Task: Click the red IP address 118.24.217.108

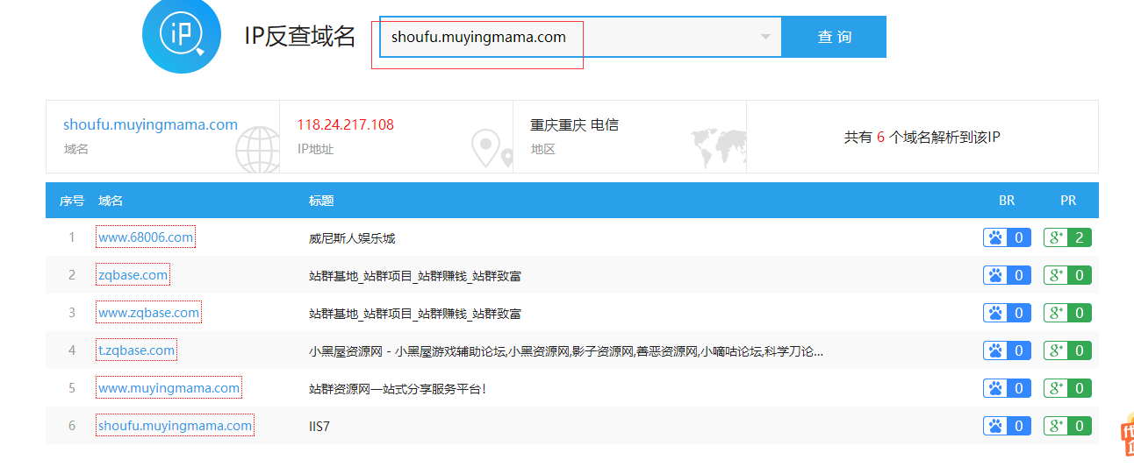Action: pyautogui.click(x=345, y=124)
